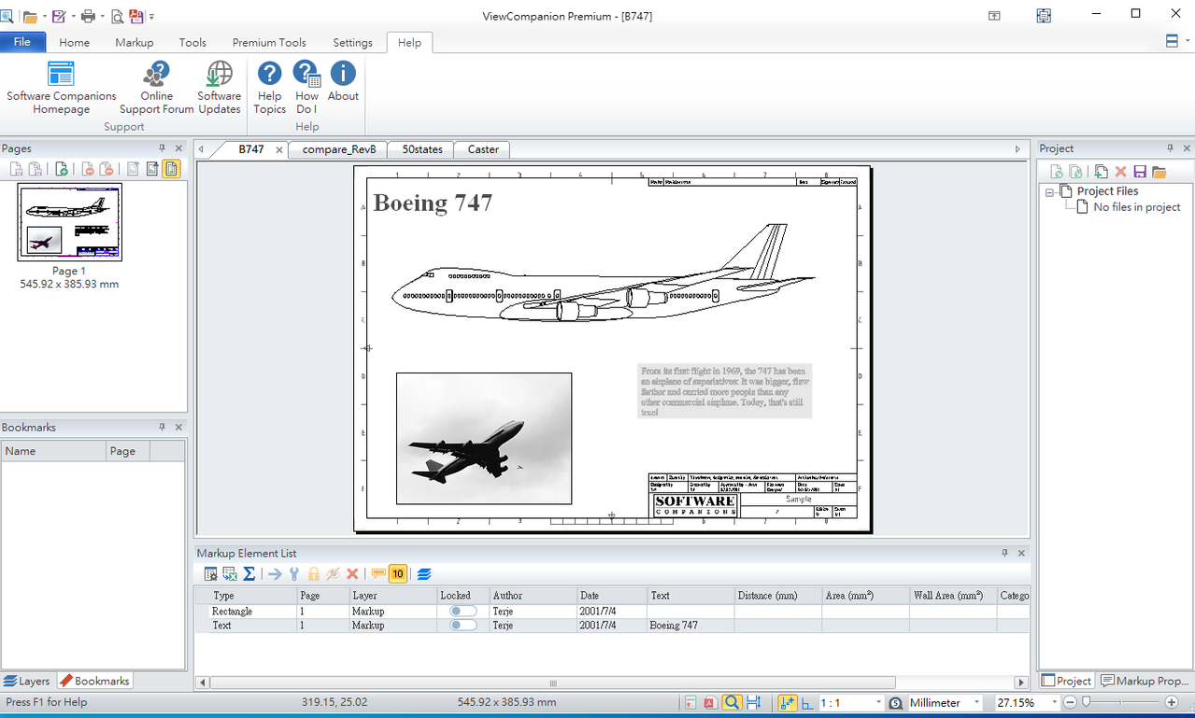Toggle the highlighted snap icon in status bar
Screen dimensions: 1195x718
787,702
